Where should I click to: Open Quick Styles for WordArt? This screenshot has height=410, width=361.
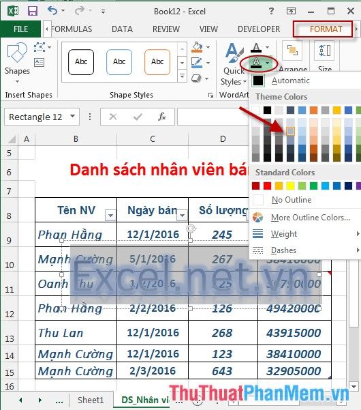point(234,64)
